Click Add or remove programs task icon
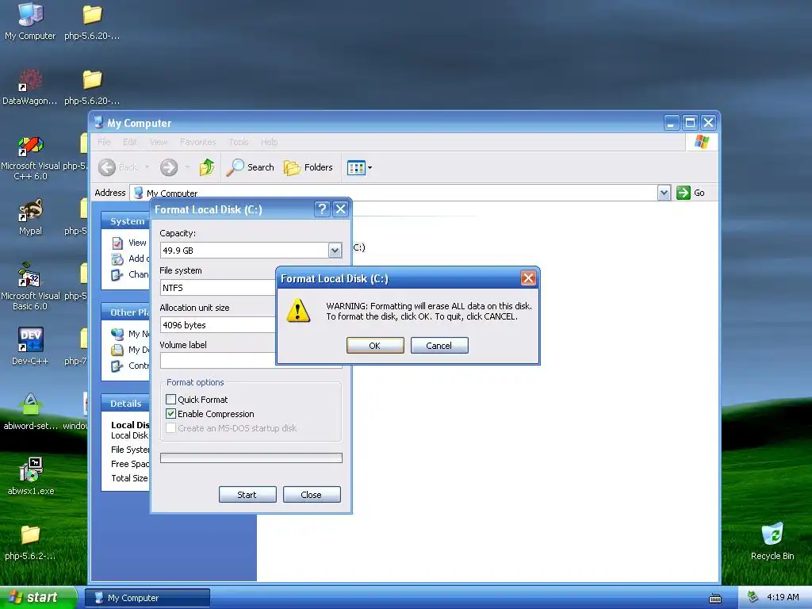This screenshot has width=812, height=609. tap(117, 259)
